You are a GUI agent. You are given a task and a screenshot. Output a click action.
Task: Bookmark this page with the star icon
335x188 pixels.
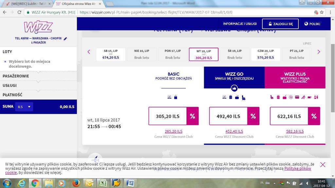coord(322,12)
